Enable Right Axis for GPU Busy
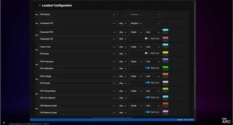The image size is (233, 125). 147,53
